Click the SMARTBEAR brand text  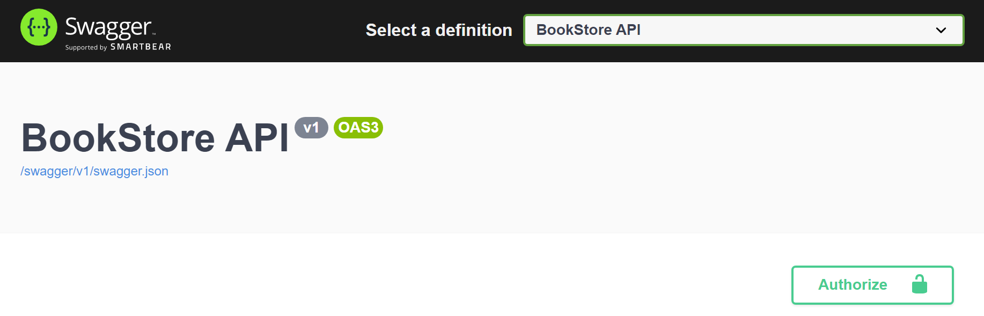coord(141,47)
